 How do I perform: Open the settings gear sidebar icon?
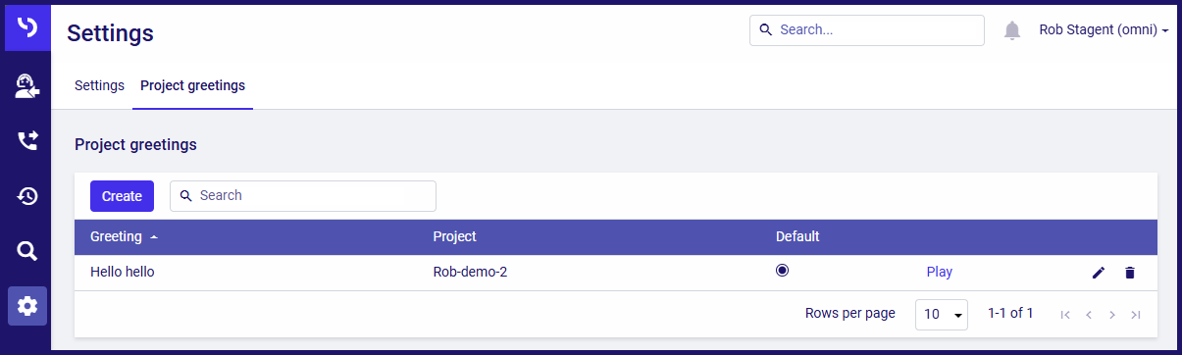(x=27, y=306)
